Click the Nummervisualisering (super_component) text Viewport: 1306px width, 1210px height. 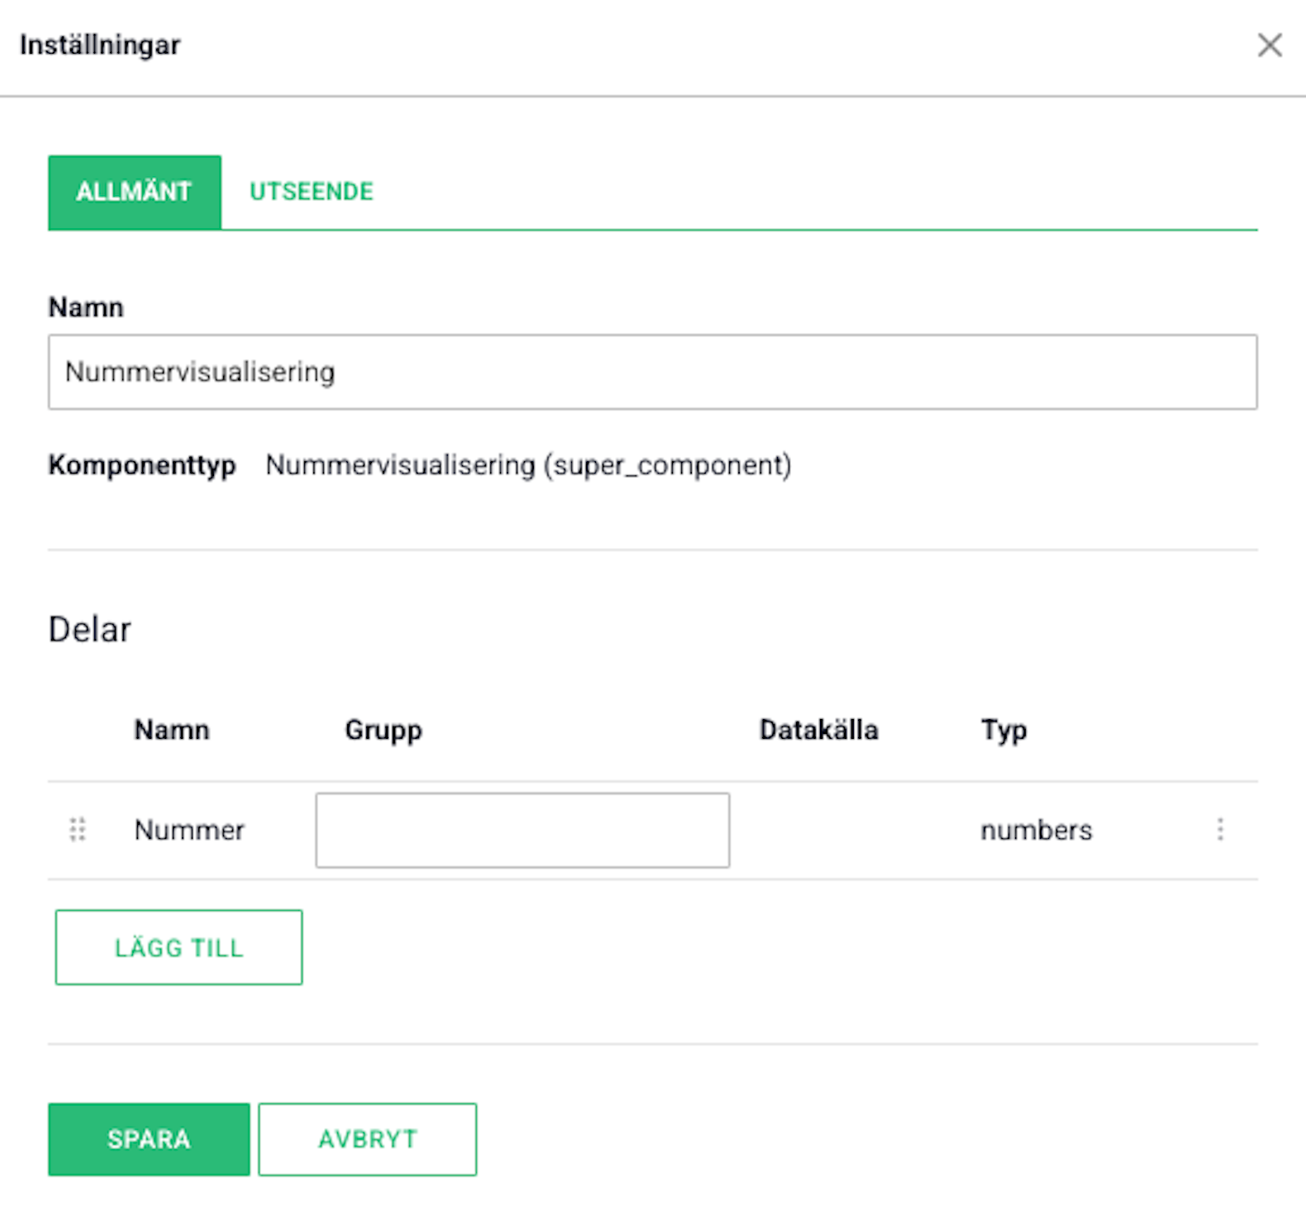point(528,465)
